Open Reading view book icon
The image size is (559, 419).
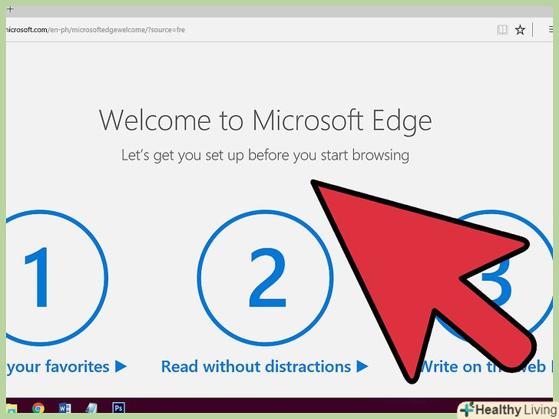[502, 30]
